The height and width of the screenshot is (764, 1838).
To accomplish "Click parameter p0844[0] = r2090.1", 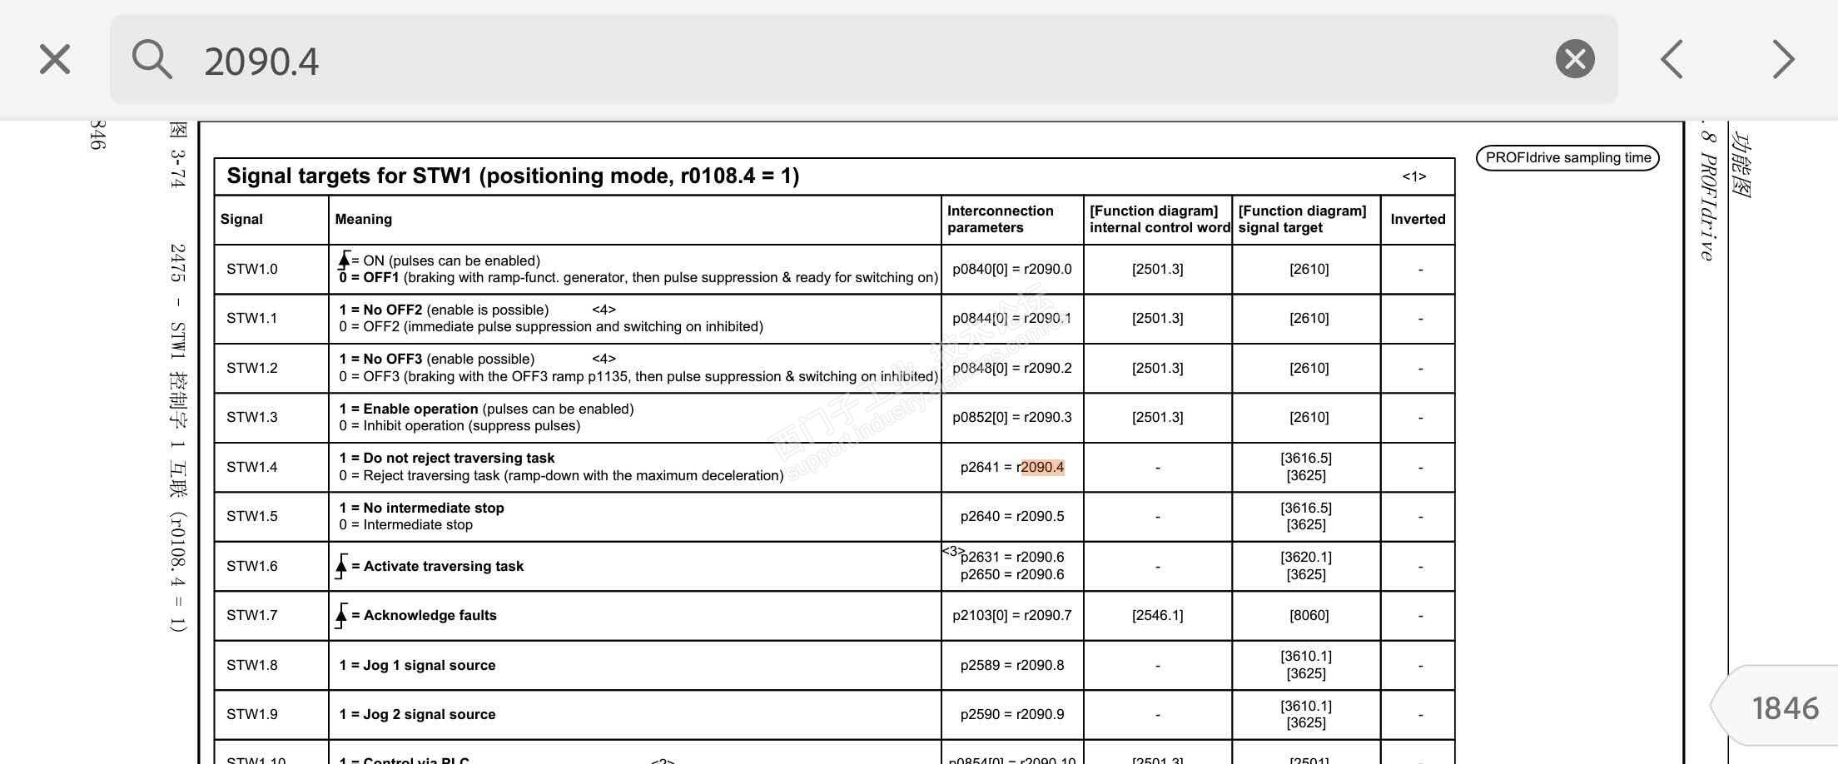I will pyautogui.click(x=1012, y=318).
